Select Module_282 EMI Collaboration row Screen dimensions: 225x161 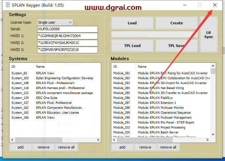161,78
